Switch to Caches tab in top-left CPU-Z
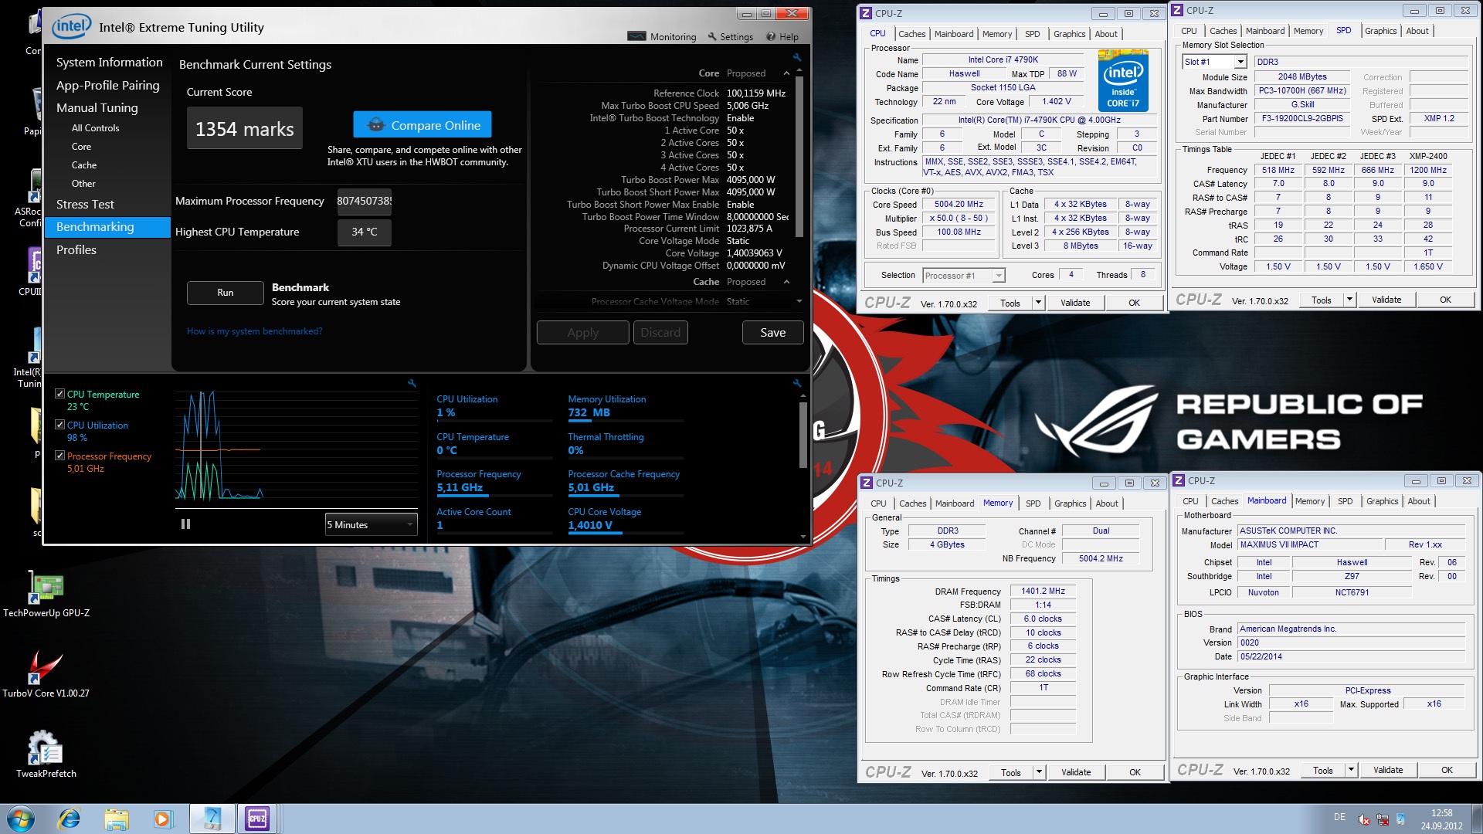The height and width of the screenshot is (834, 1483). [911, 34]
